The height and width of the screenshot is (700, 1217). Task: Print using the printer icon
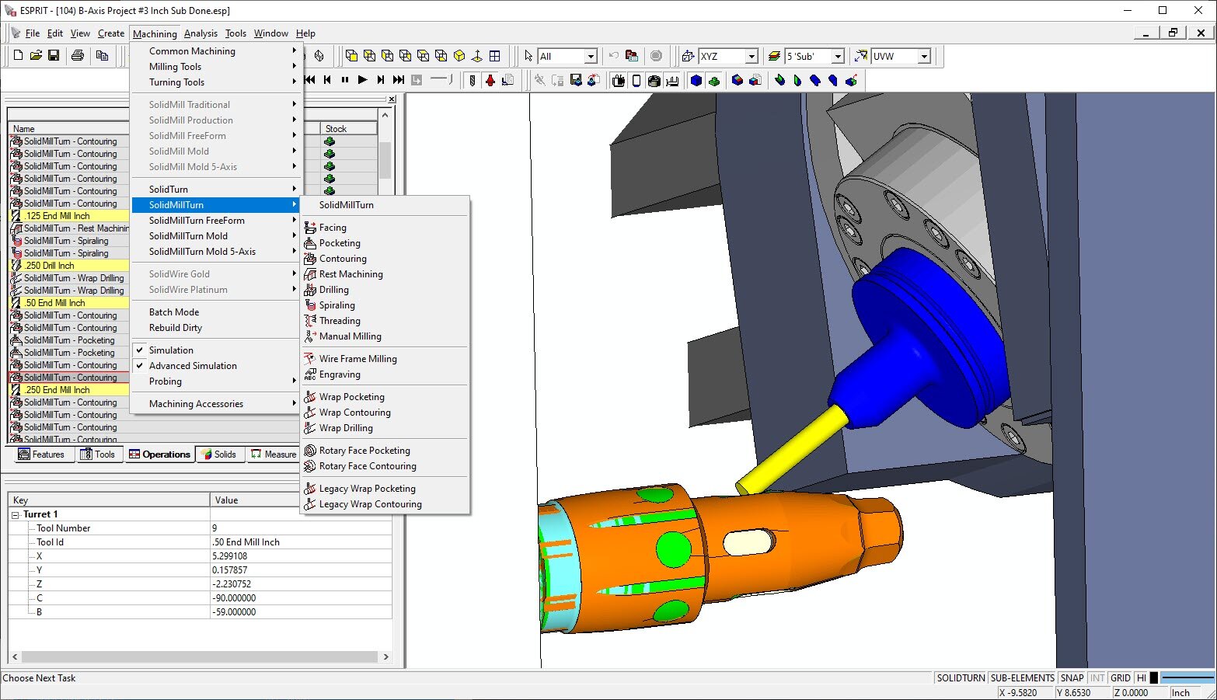tap(78, 56)
